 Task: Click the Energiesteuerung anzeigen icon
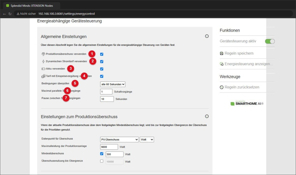pos(222,64)
